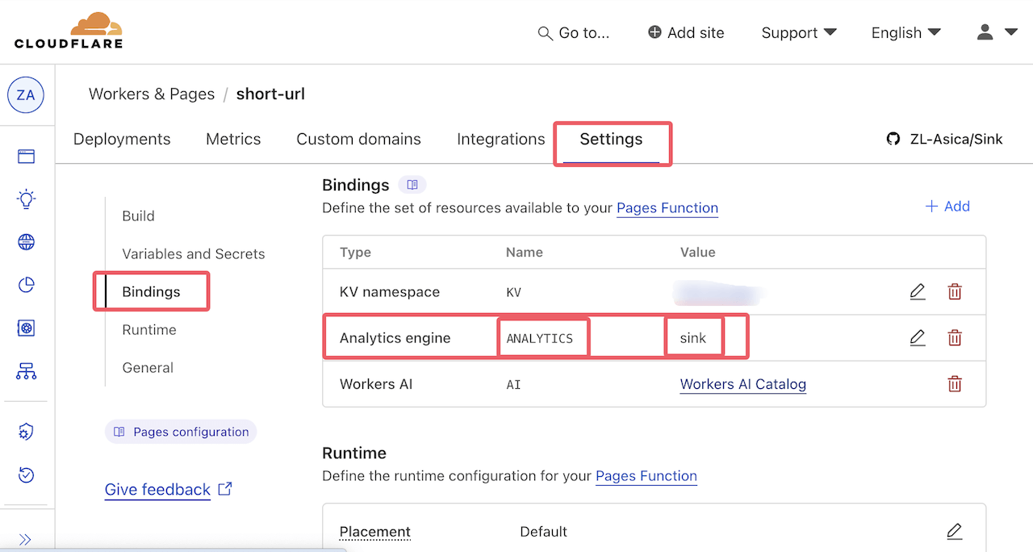The height and width of the screenshot is (552, 1033).
Task: Click the Default placement value
Action: [x=543, y=532]
